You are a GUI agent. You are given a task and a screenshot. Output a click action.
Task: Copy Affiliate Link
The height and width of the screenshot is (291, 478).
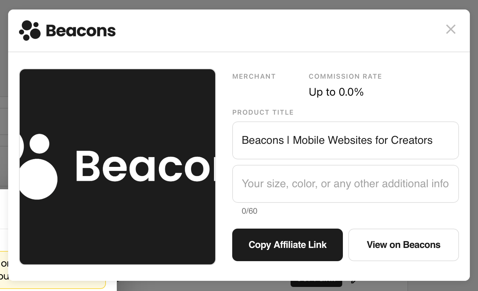tap(287, 245)
